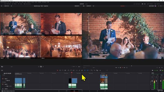Image resolution: width=164 pixels, height=92 pixels.
Task: Toggle auto track selector on Video 1
Action: click(7, 80)
